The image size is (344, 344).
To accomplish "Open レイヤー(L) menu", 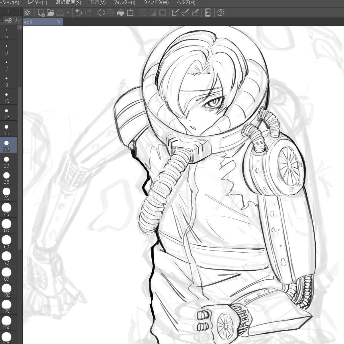I will coord(37,3).
